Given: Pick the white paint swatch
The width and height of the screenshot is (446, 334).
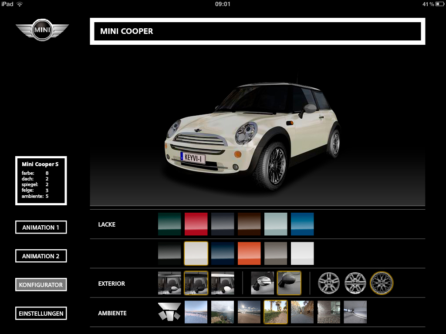Looking at the screenshot, I should tap(302, 254).
